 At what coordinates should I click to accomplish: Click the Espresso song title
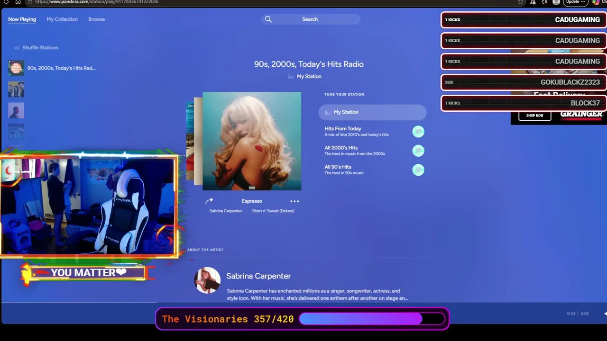pos(252,201)
